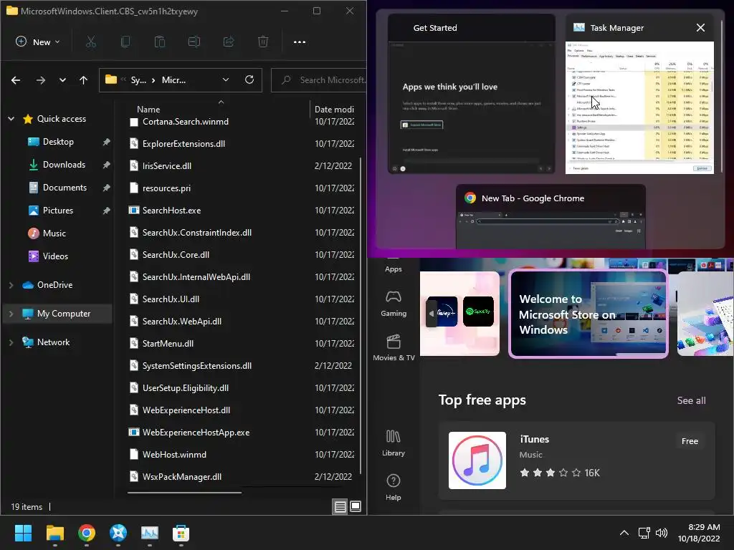Open Microsoft Store from the taskbar
The height and width of the screenshot is (550, 734).
(181, 533)
